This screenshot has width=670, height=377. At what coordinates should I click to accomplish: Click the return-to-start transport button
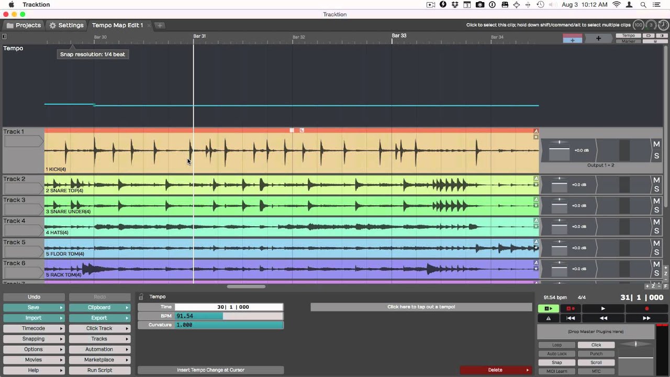571,318
